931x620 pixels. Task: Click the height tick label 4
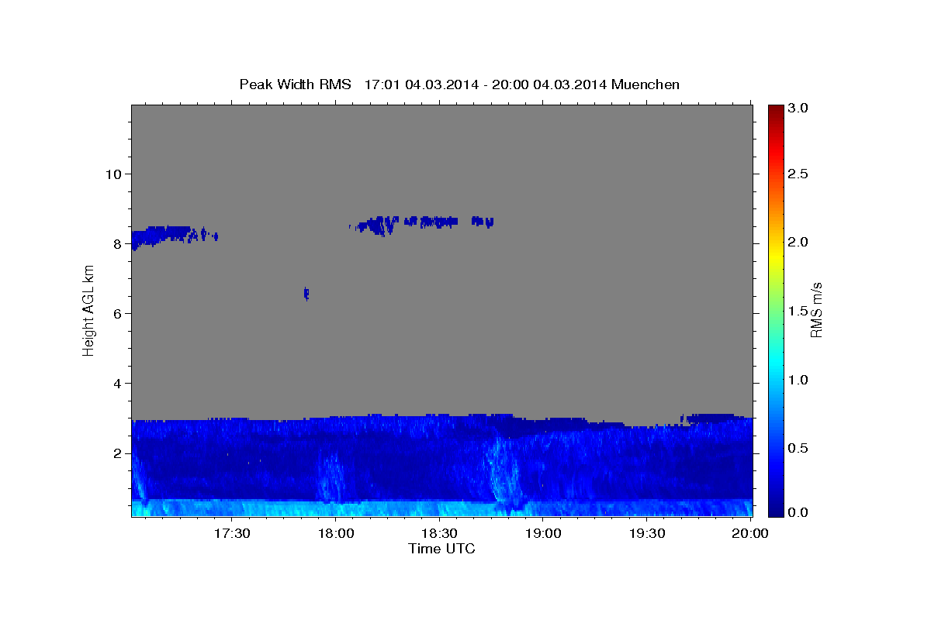tap(117, 384)
